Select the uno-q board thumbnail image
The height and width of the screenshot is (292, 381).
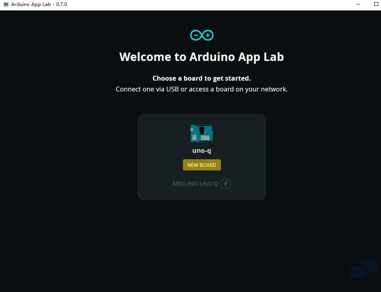[x=202, y=133]
